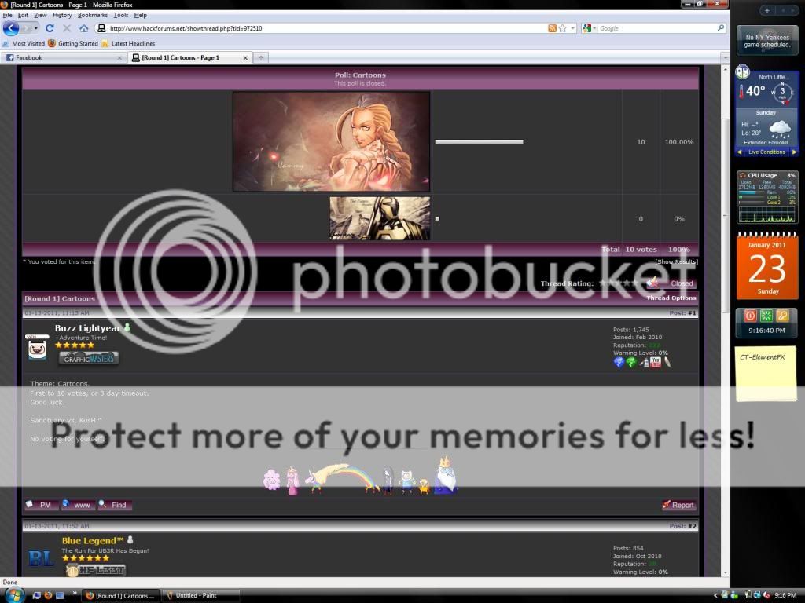The image size is (805, 603).
Task: Click the address bar URL field
Action: tap(326, 28)
